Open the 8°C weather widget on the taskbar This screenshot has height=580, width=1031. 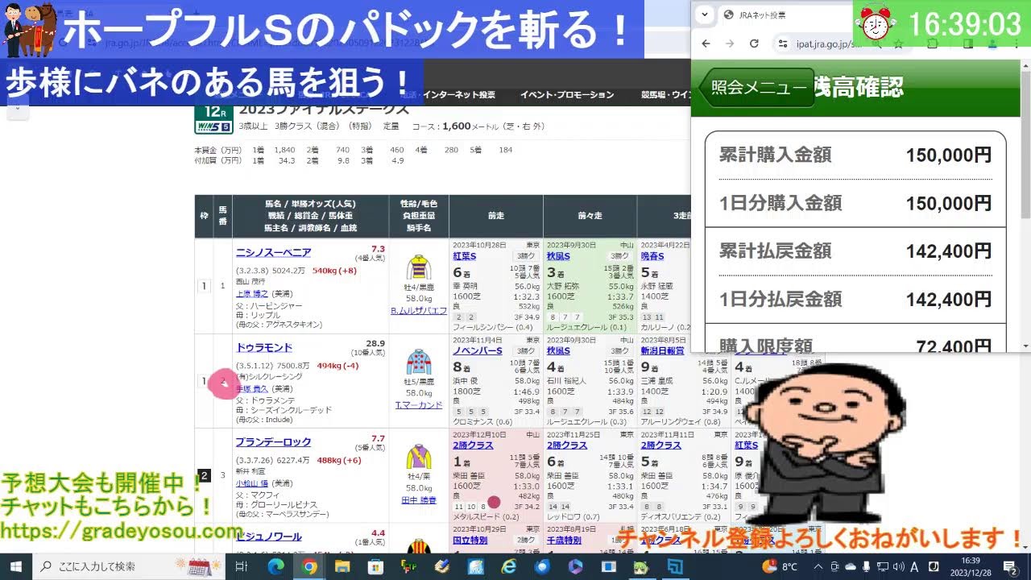click(x=780, y=566)
